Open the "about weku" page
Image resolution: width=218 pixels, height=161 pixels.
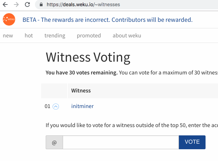(127, 36)
